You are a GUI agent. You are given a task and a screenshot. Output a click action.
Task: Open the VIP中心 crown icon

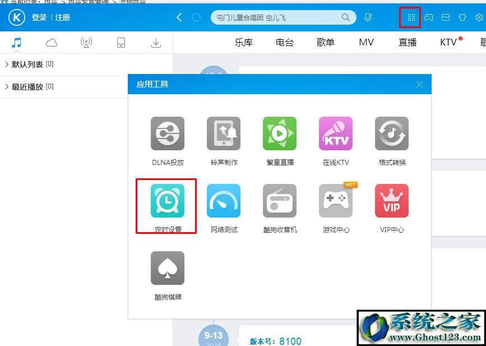(392, 201)
